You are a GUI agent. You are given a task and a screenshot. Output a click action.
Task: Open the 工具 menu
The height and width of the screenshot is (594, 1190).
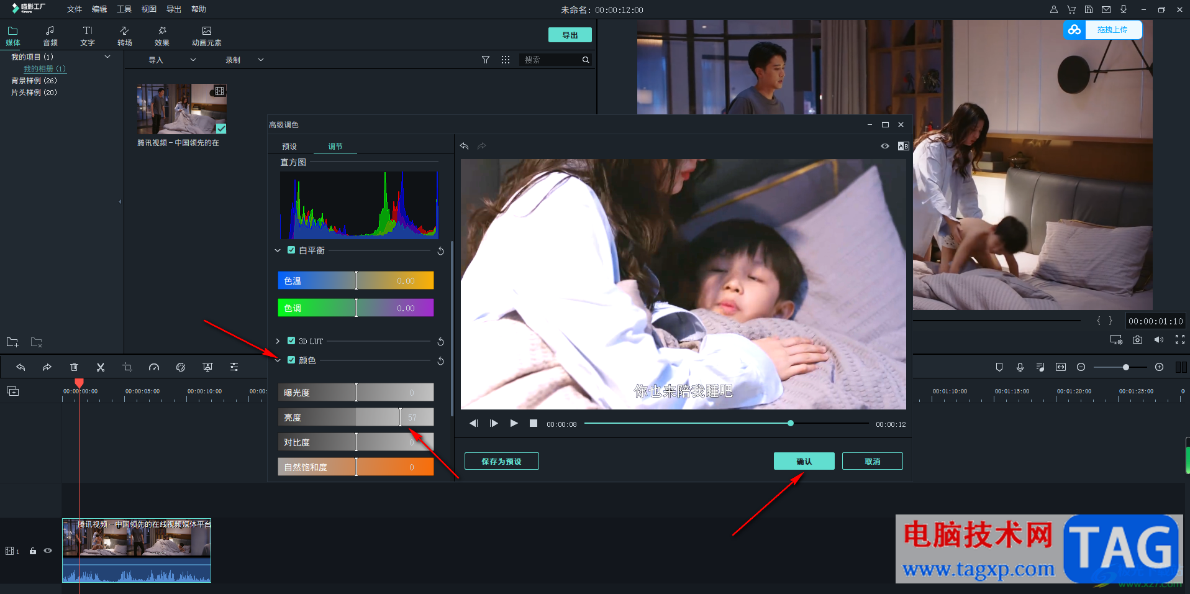[x=124, y=9]
